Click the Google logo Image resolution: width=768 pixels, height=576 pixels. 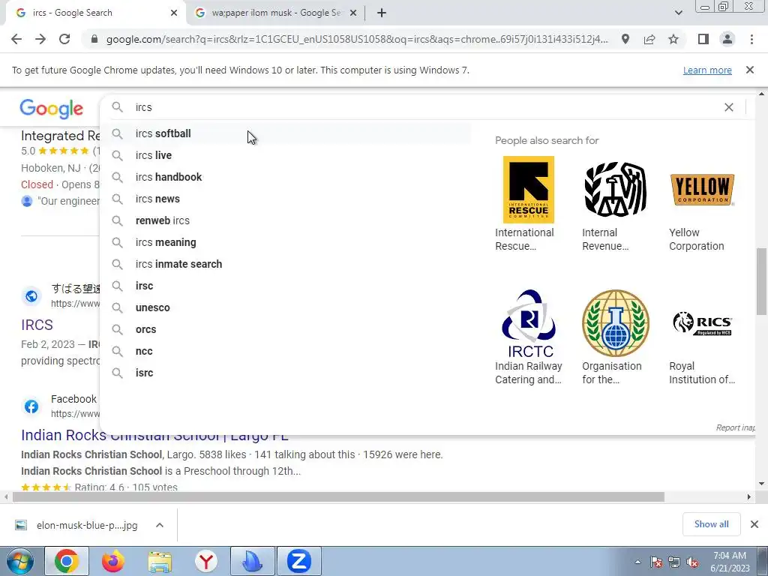(52, 109)
